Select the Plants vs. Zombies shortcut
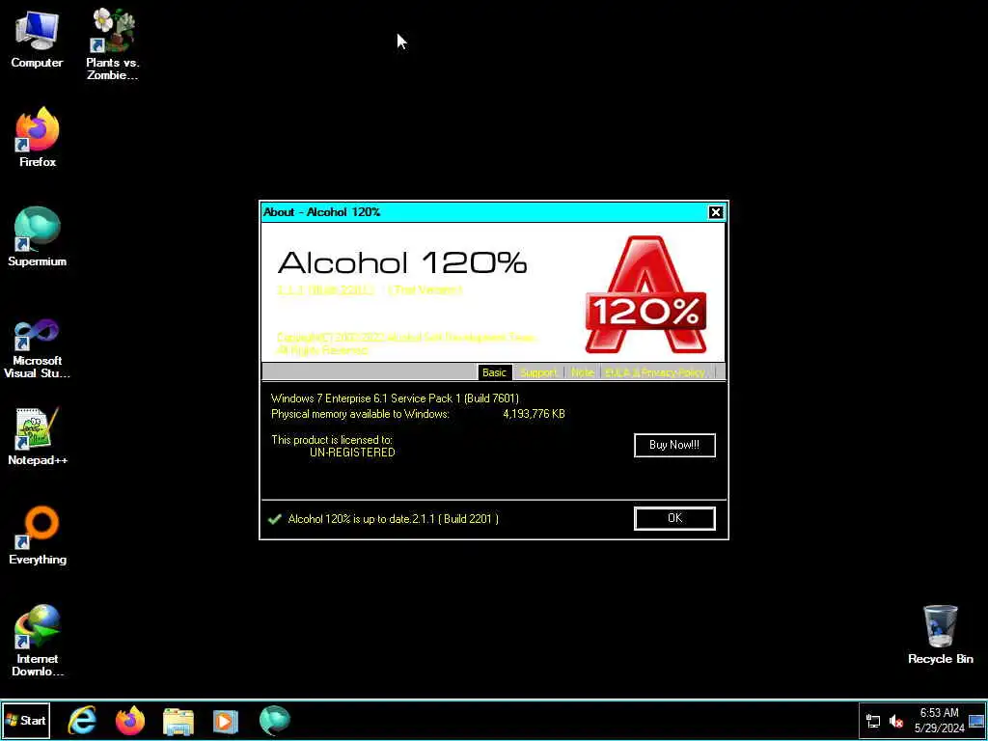988x741 pixels. (x=113, y=42)
